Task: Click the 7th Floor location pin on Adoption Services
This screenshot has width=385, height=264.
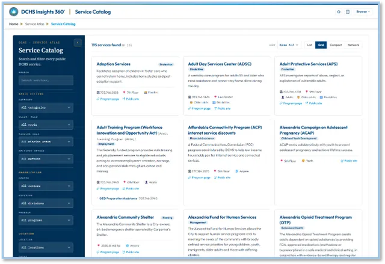Action: (x=125, y=93)
